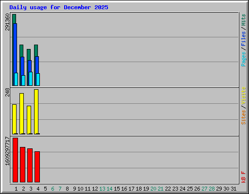Click green weekend day 20 label
This screenshot has height=194, width=249.
coord(153,189)
